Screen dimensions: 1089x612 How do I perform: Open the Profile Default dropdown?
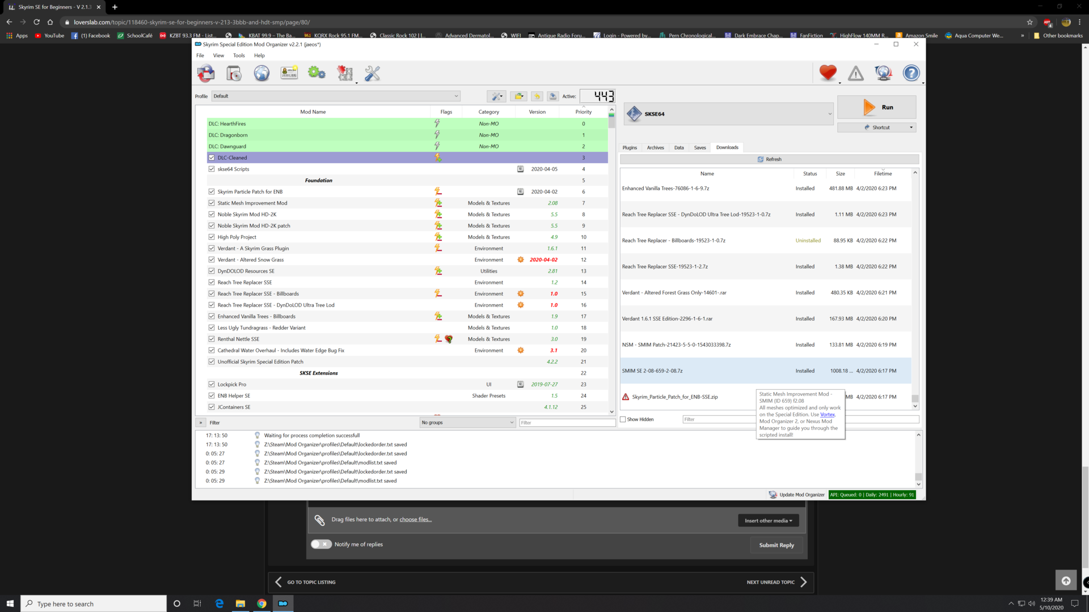[x=336, y=96]
